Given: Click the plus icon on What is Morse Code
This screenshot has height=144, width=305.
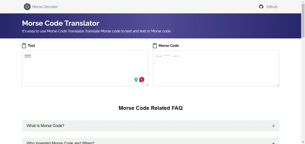Looking at the screenshot, I should (273, 126).
